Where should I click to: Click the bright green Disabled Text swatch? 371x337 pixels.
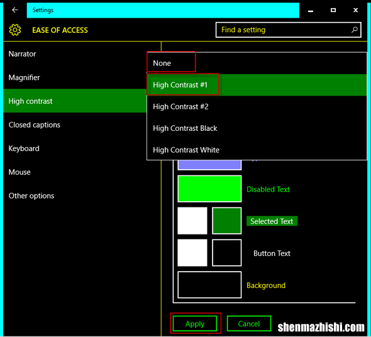(x=209, y=189)
